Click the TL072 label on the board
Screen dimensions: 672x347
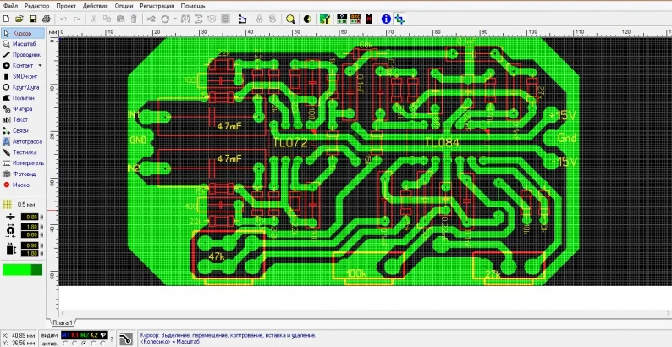(290, 143)
